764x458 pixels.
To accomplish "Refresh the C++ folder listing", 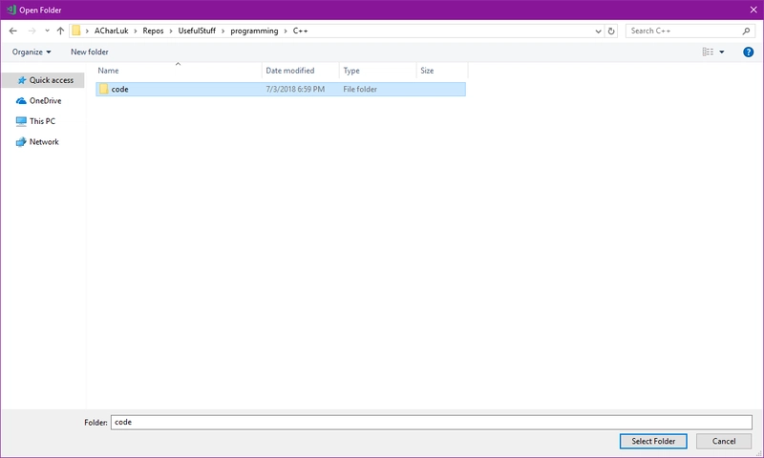I will point(611,31).
